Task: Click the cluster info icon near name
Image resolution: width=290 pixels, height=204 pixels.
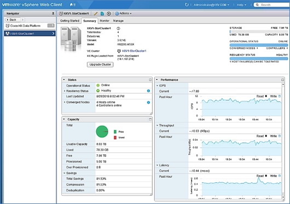Action: [x=118, y=28]
